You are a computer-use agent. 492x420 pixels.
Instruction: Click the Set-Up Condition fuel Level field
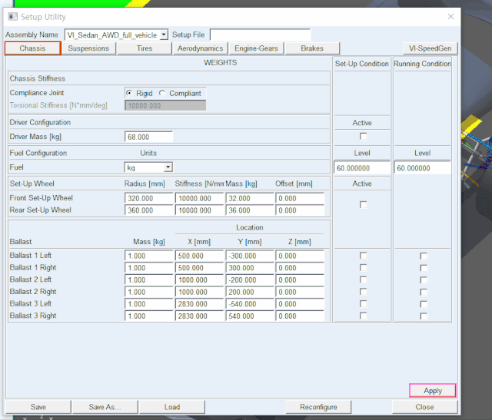(x=362, y=168)
